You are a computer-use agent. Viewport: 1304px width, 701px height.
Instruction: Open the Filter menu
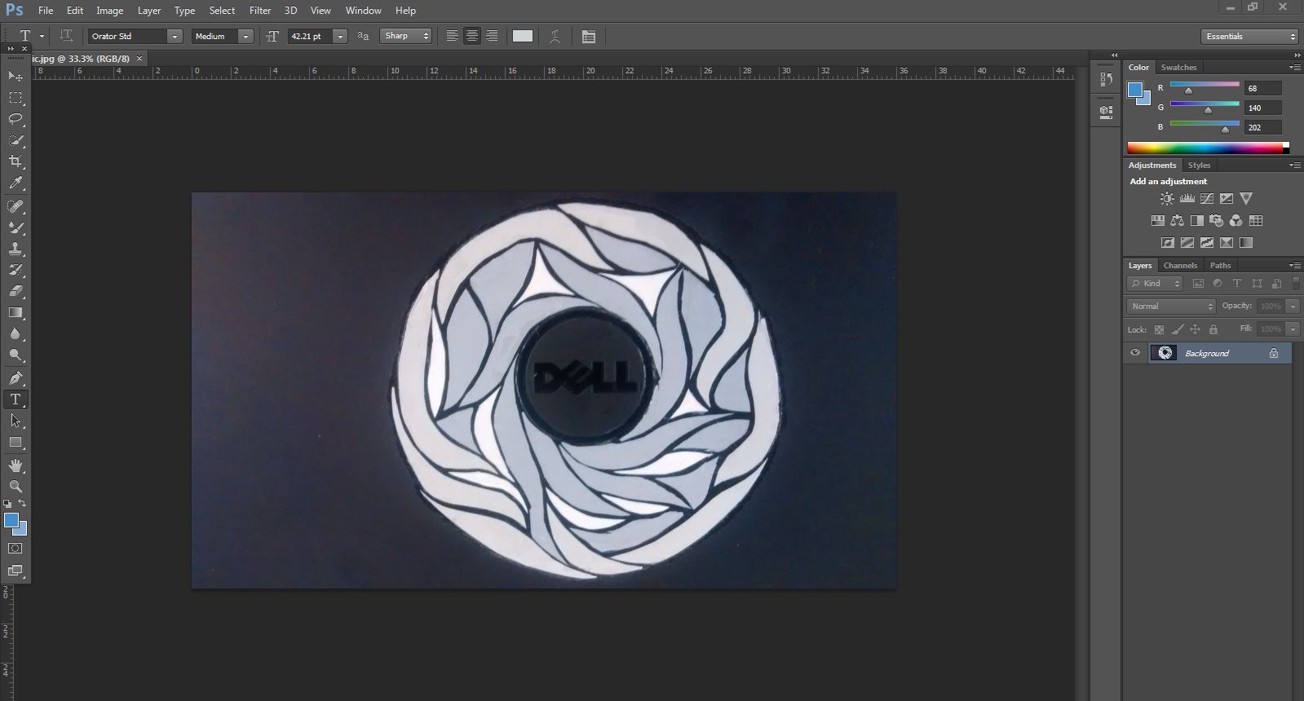pyautogui.click(x=259, y=11)
